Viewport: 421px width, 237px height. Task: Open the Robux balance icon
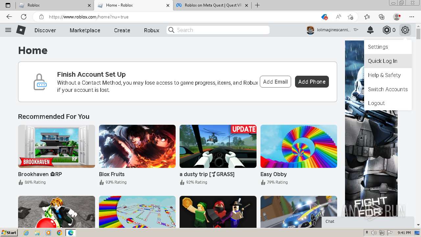(387, 30)
